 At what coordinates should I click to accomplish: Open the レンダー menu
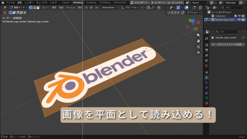tap(29, 2)
